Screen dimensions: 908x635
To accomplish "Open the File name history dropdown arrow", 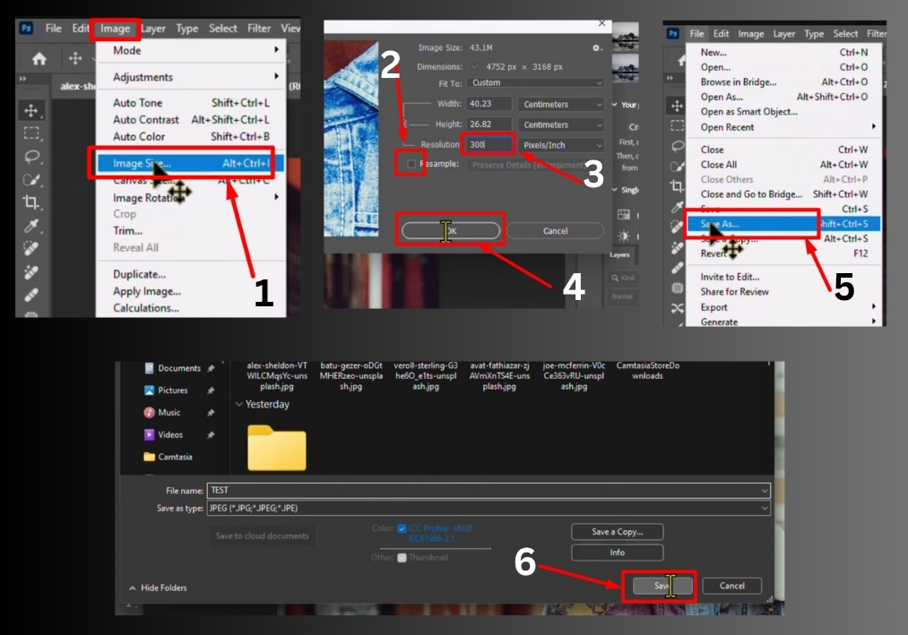I will tap(765, 490).
